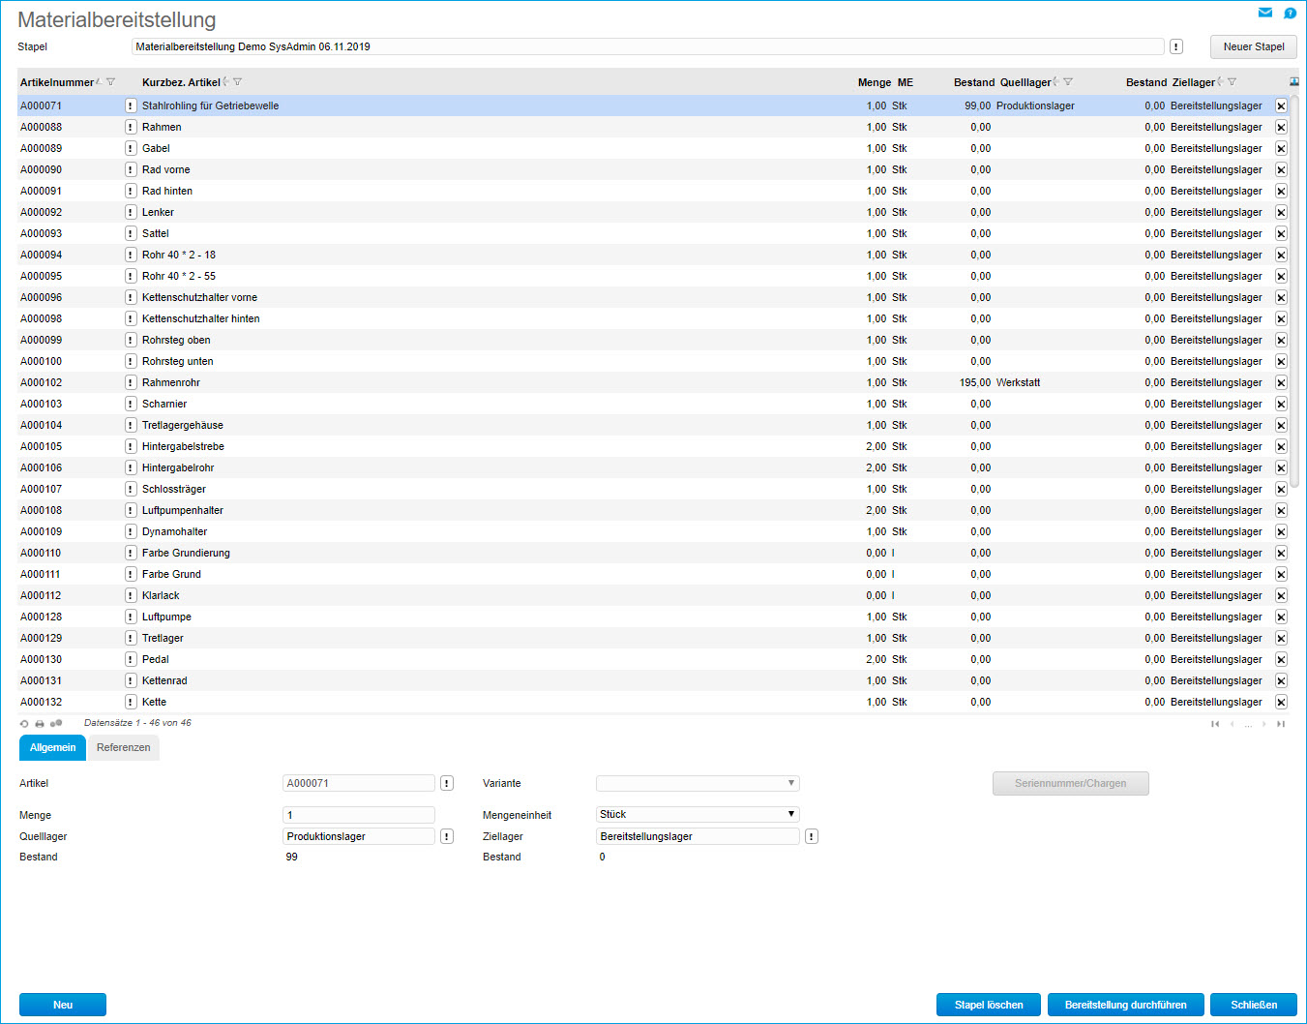Open the mail envelope icon at top right

(1264, 13)
